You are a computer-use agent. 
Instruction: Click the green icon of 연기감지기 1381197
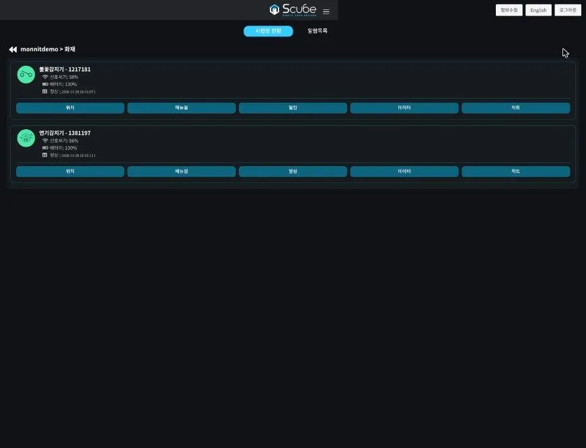[26, 138]
